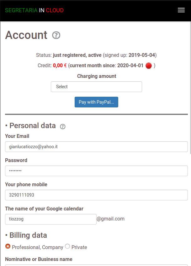Click the red credit status indicator
191x266 pixels.
pyautogui.click(x=149, y=66)
